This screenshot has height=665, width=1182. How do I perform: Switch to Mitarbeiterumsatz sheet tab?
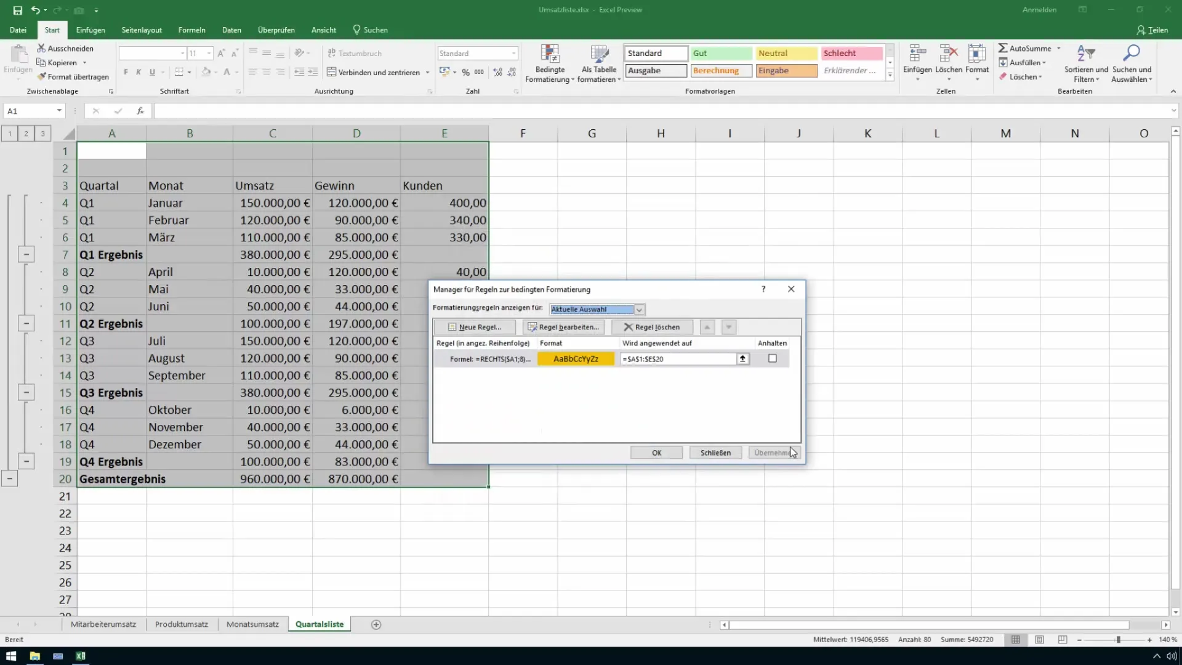pyautogui.click(x=103, y=624)
